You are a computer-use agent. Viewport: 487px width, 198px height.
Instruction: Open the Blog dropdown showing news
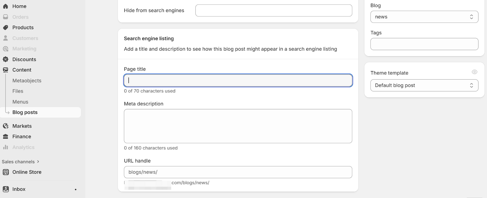tap(424, 17)
